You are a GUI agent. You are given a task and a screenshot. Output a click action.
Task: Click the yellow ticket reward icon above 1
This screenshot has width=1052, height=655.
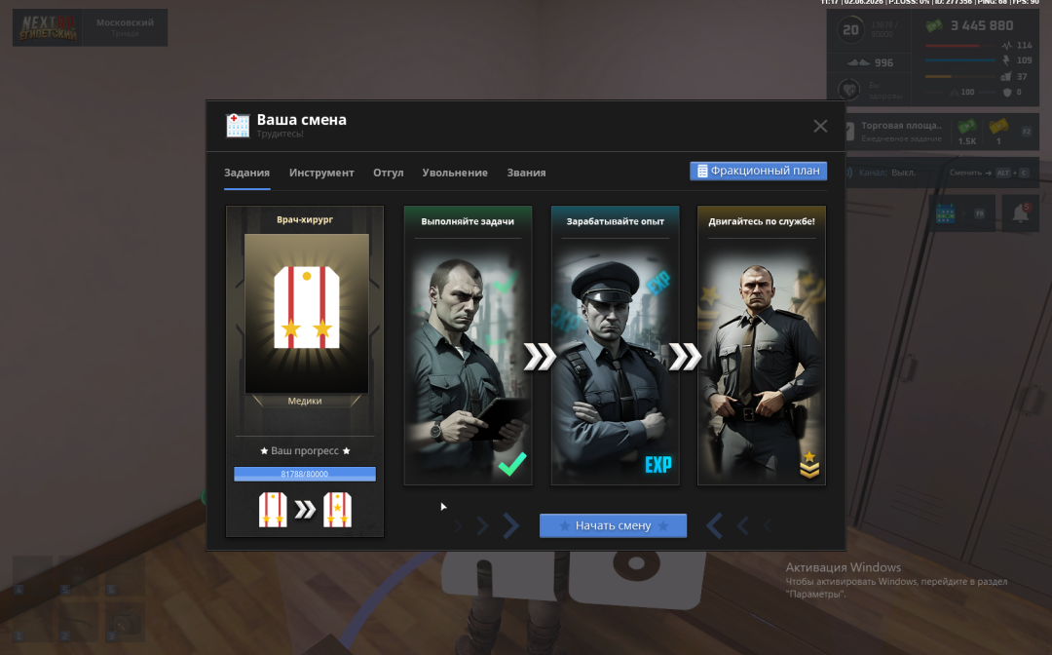coord(998,126)
